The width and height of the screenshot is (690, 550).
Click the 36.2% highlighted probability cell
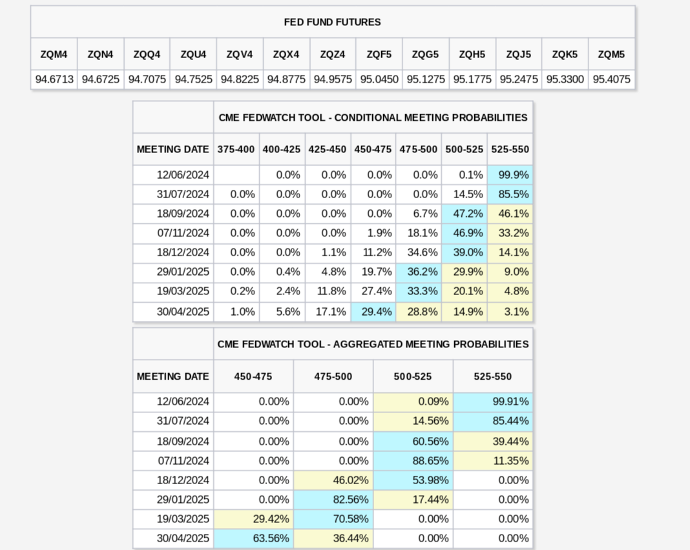pos(419,272)
